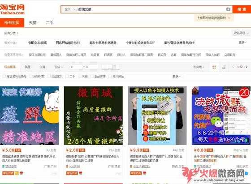Open the 决战微群 product image

pyautogui.click(x=221, y=116)
